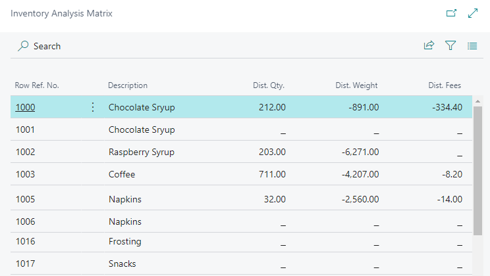
Task: Open the Dist. Qty. column header menu
Action: click(x=269, y=85)
